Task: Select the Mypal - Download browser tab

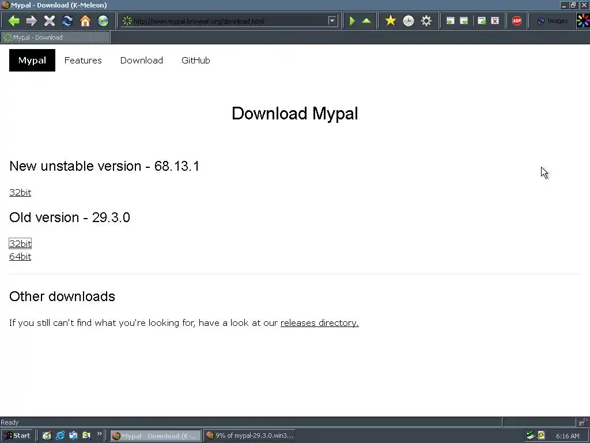Action: point(56,37)
